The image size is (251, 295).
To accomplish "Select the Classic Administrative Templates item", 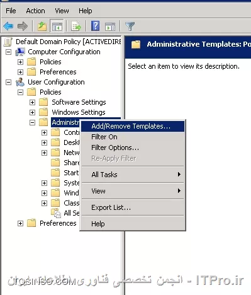I will pyautogui.click(x=72, y=203).
